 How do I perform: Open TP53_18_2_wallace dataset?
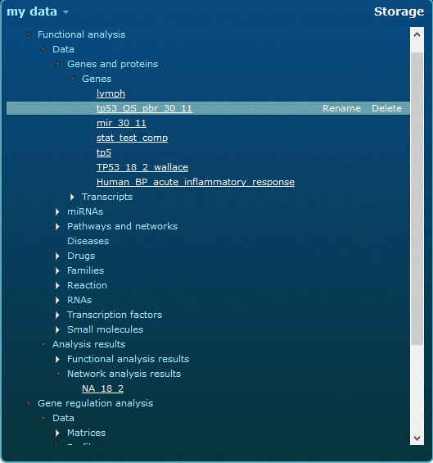click(142, 167)
